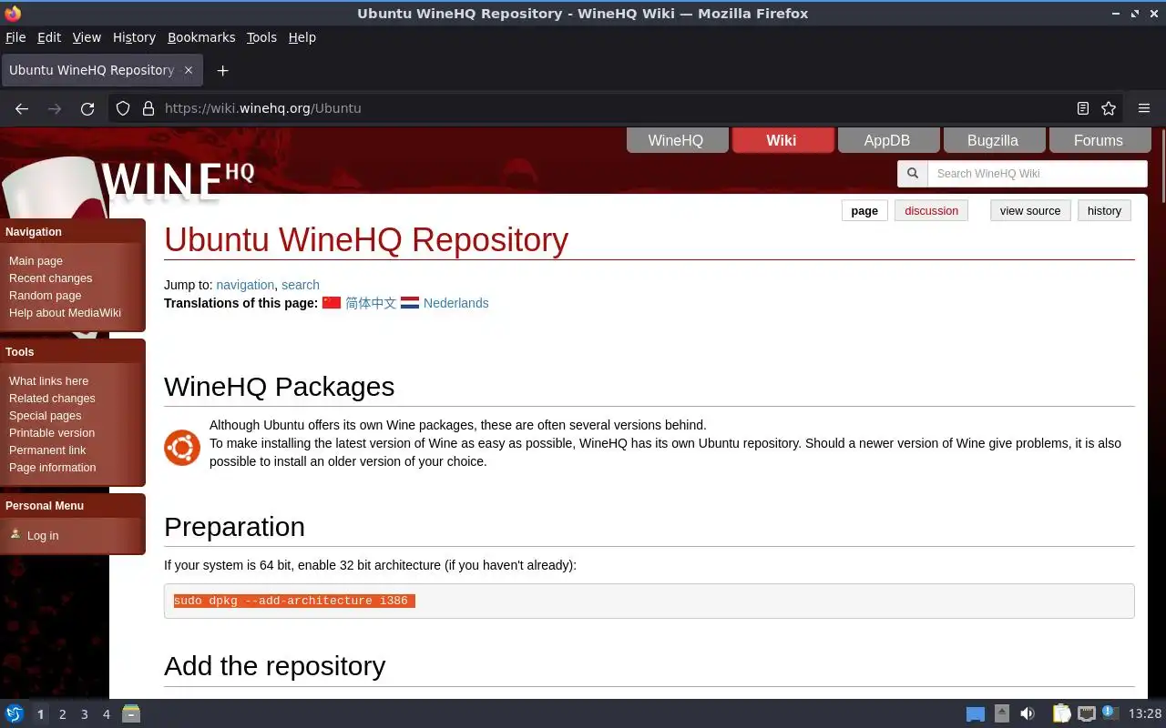Image resolution: width=1166 pixels, height=728 pixels.
Task: Click the Search WineHQ Wiki field
Action: pyautogui.click(x=1037, y=174)
